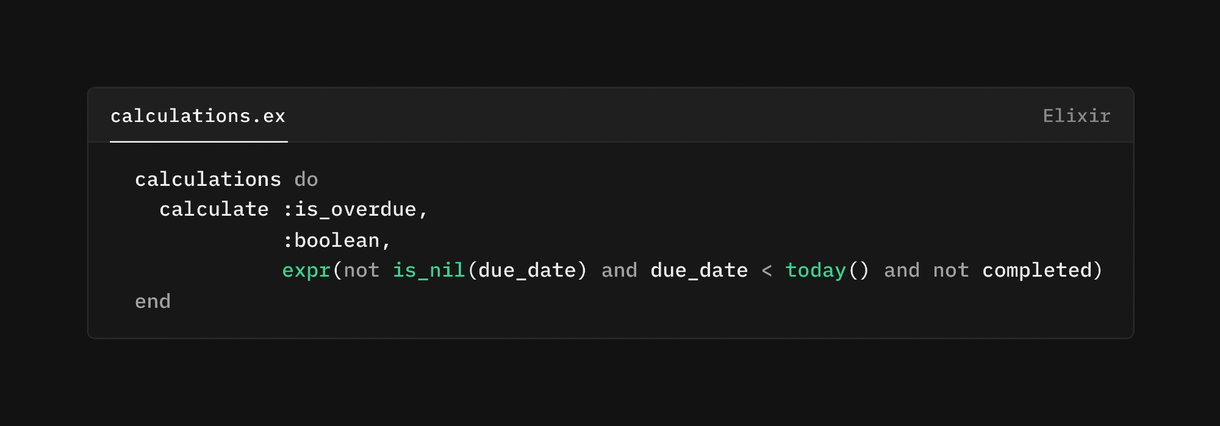Click due_date before the less-than operator
The image size is (1220, 426).
699,270
